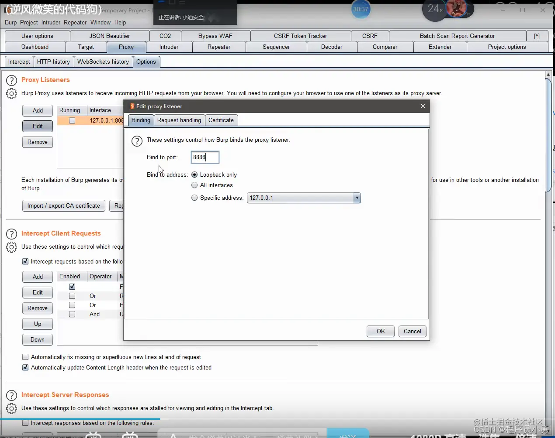Open the Intruder main tab
The height and width of the screenshot is (438, 555).
(x=169, y=47)
